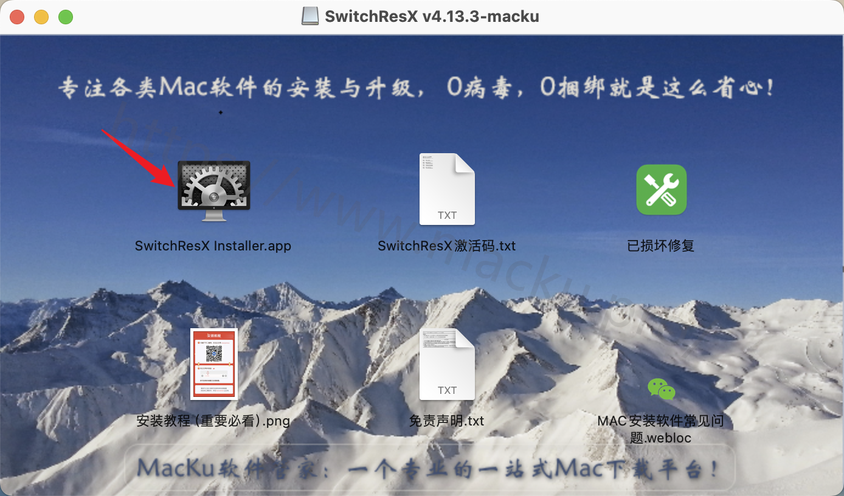Screen dimensions: 844x496
Task: Click the disk icon in title bar
Action: pyautogui.click(x=310, y=16)
